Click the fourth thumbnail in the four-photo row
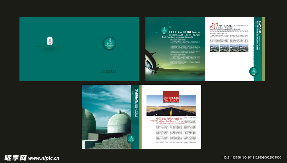The image size is (287, 163). point(244,48)
